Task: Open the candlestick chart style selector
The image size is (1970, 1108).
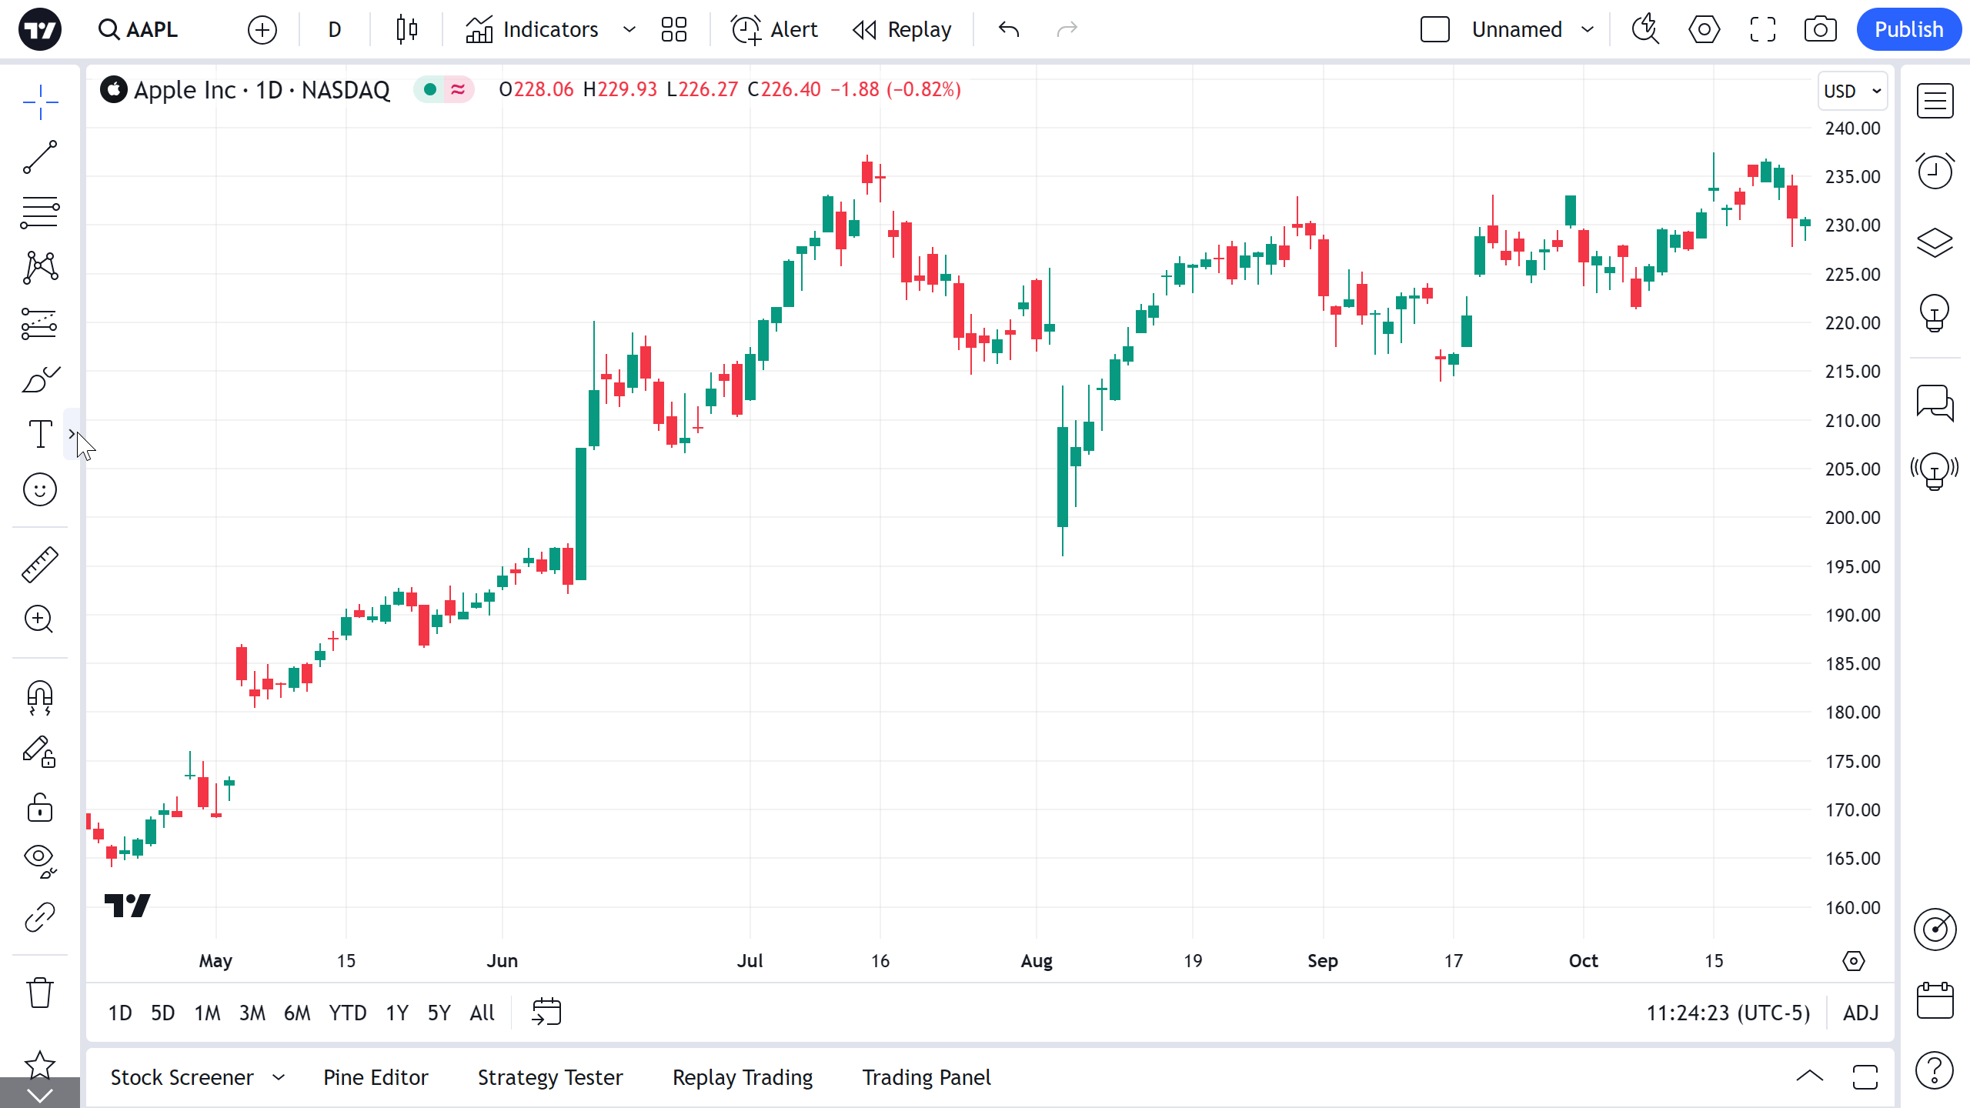Action: 407,30
